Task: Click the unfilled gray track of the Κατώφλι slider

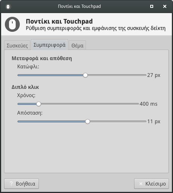Action: 117,75
